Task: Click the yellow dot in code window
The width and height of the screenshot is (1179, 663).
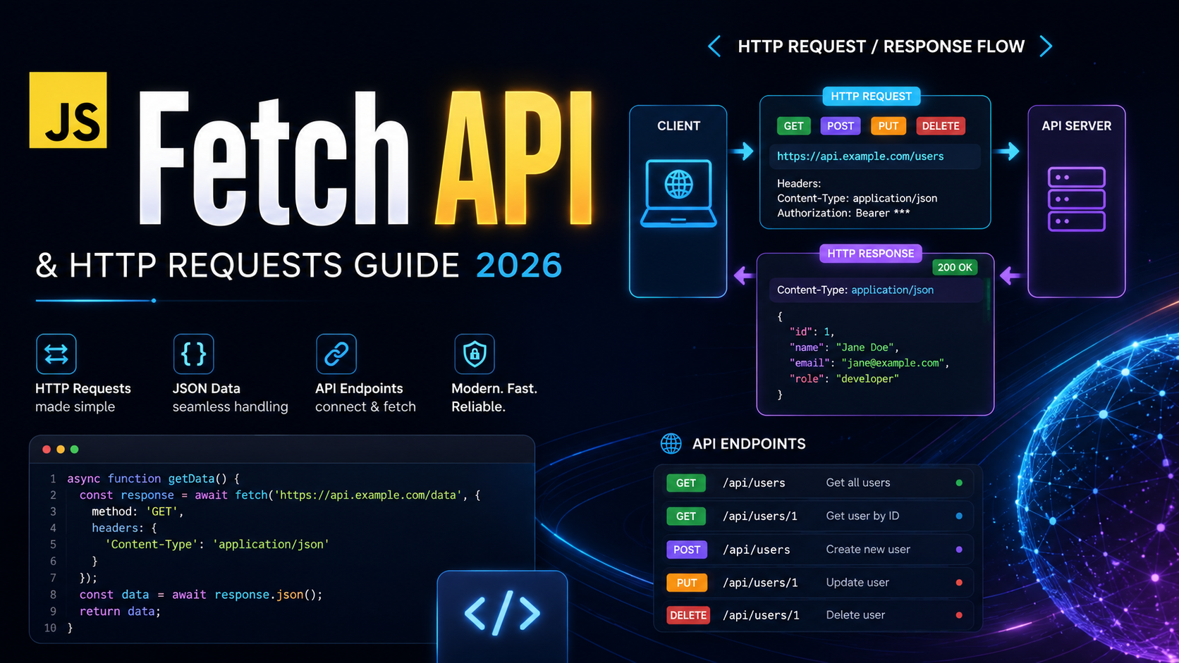Action: [x=61, y=450]
